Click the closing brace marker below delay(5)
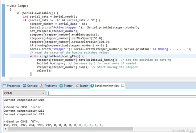 (30, 74)
